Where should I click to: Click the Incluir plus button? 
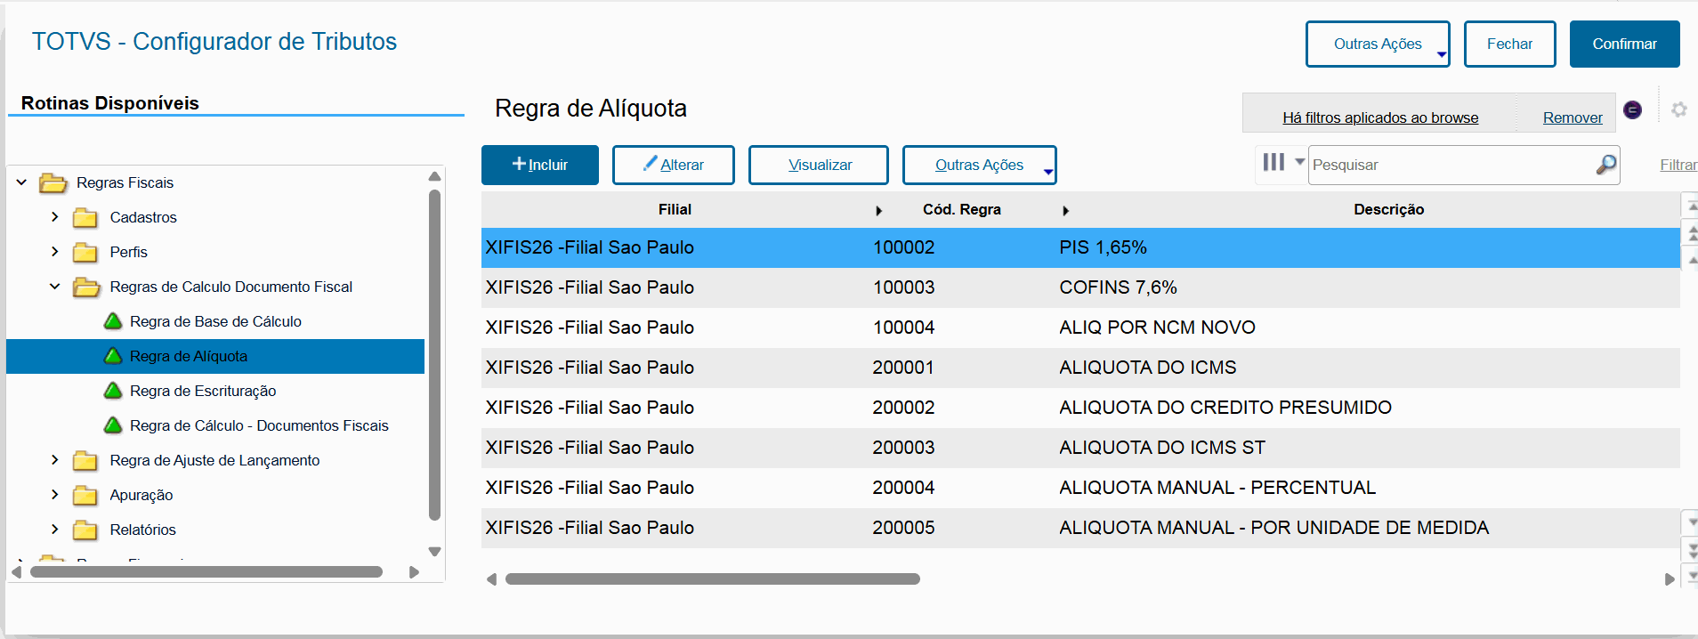[x=539, y=165]
